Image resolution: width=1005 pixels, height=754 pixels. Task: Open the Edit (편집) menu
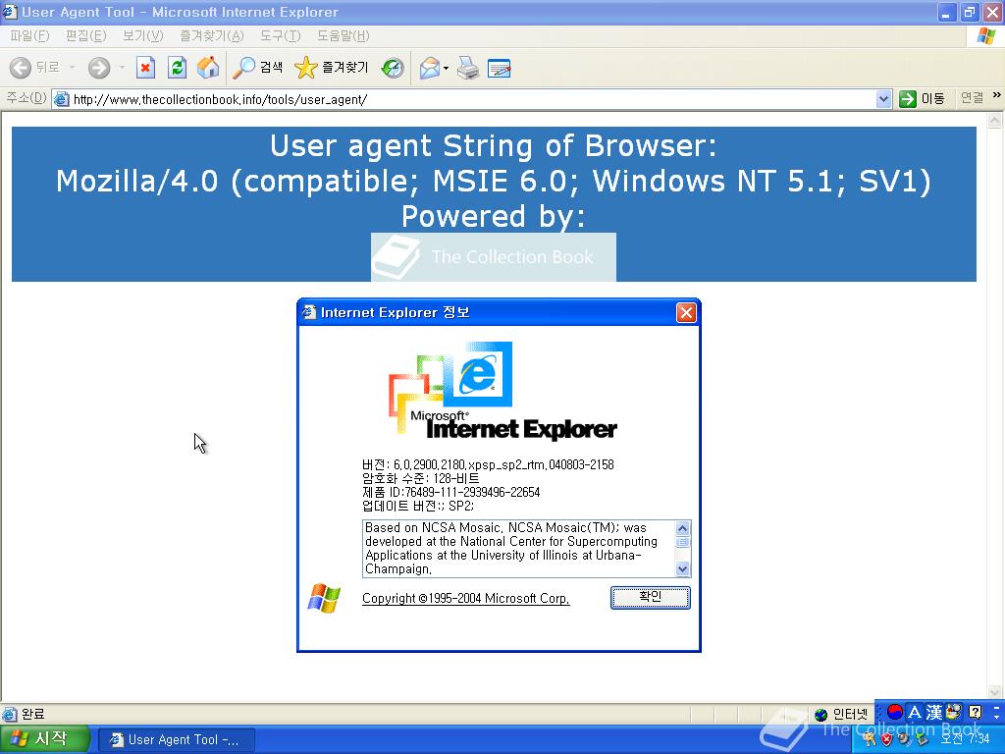[x=86, y=36]
